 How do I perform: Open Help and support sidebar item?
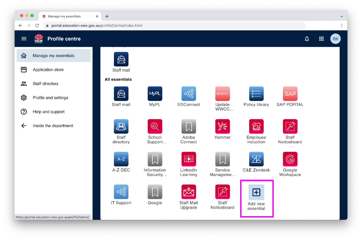tap(53, 112)
